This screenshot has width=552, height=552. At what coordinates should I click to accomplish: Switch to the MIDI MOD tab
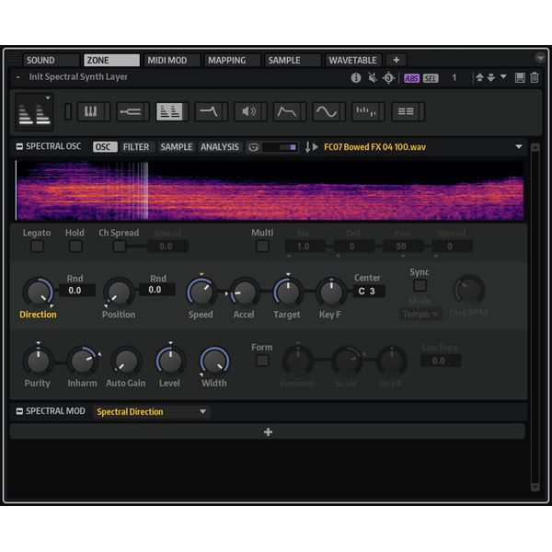167,60
